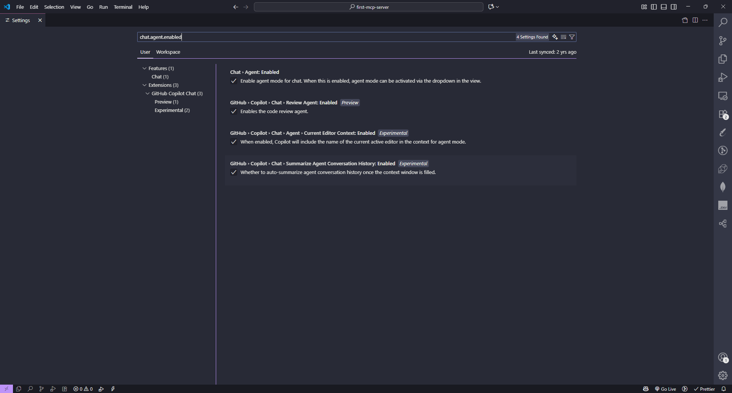
Task: Click errors and warnings count in status bar
Action: 83,389
